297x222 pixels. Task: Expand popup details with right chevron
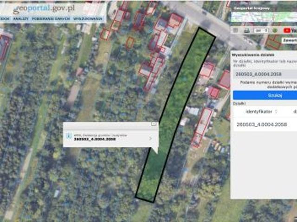(x=150, y=139)
